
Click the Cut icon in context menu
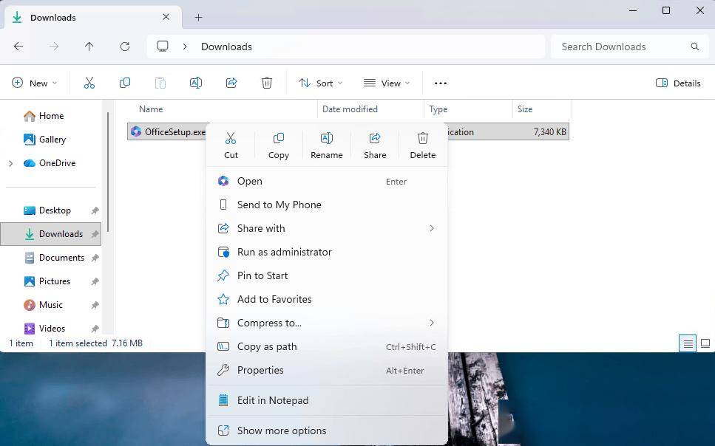tap(231, 139)
